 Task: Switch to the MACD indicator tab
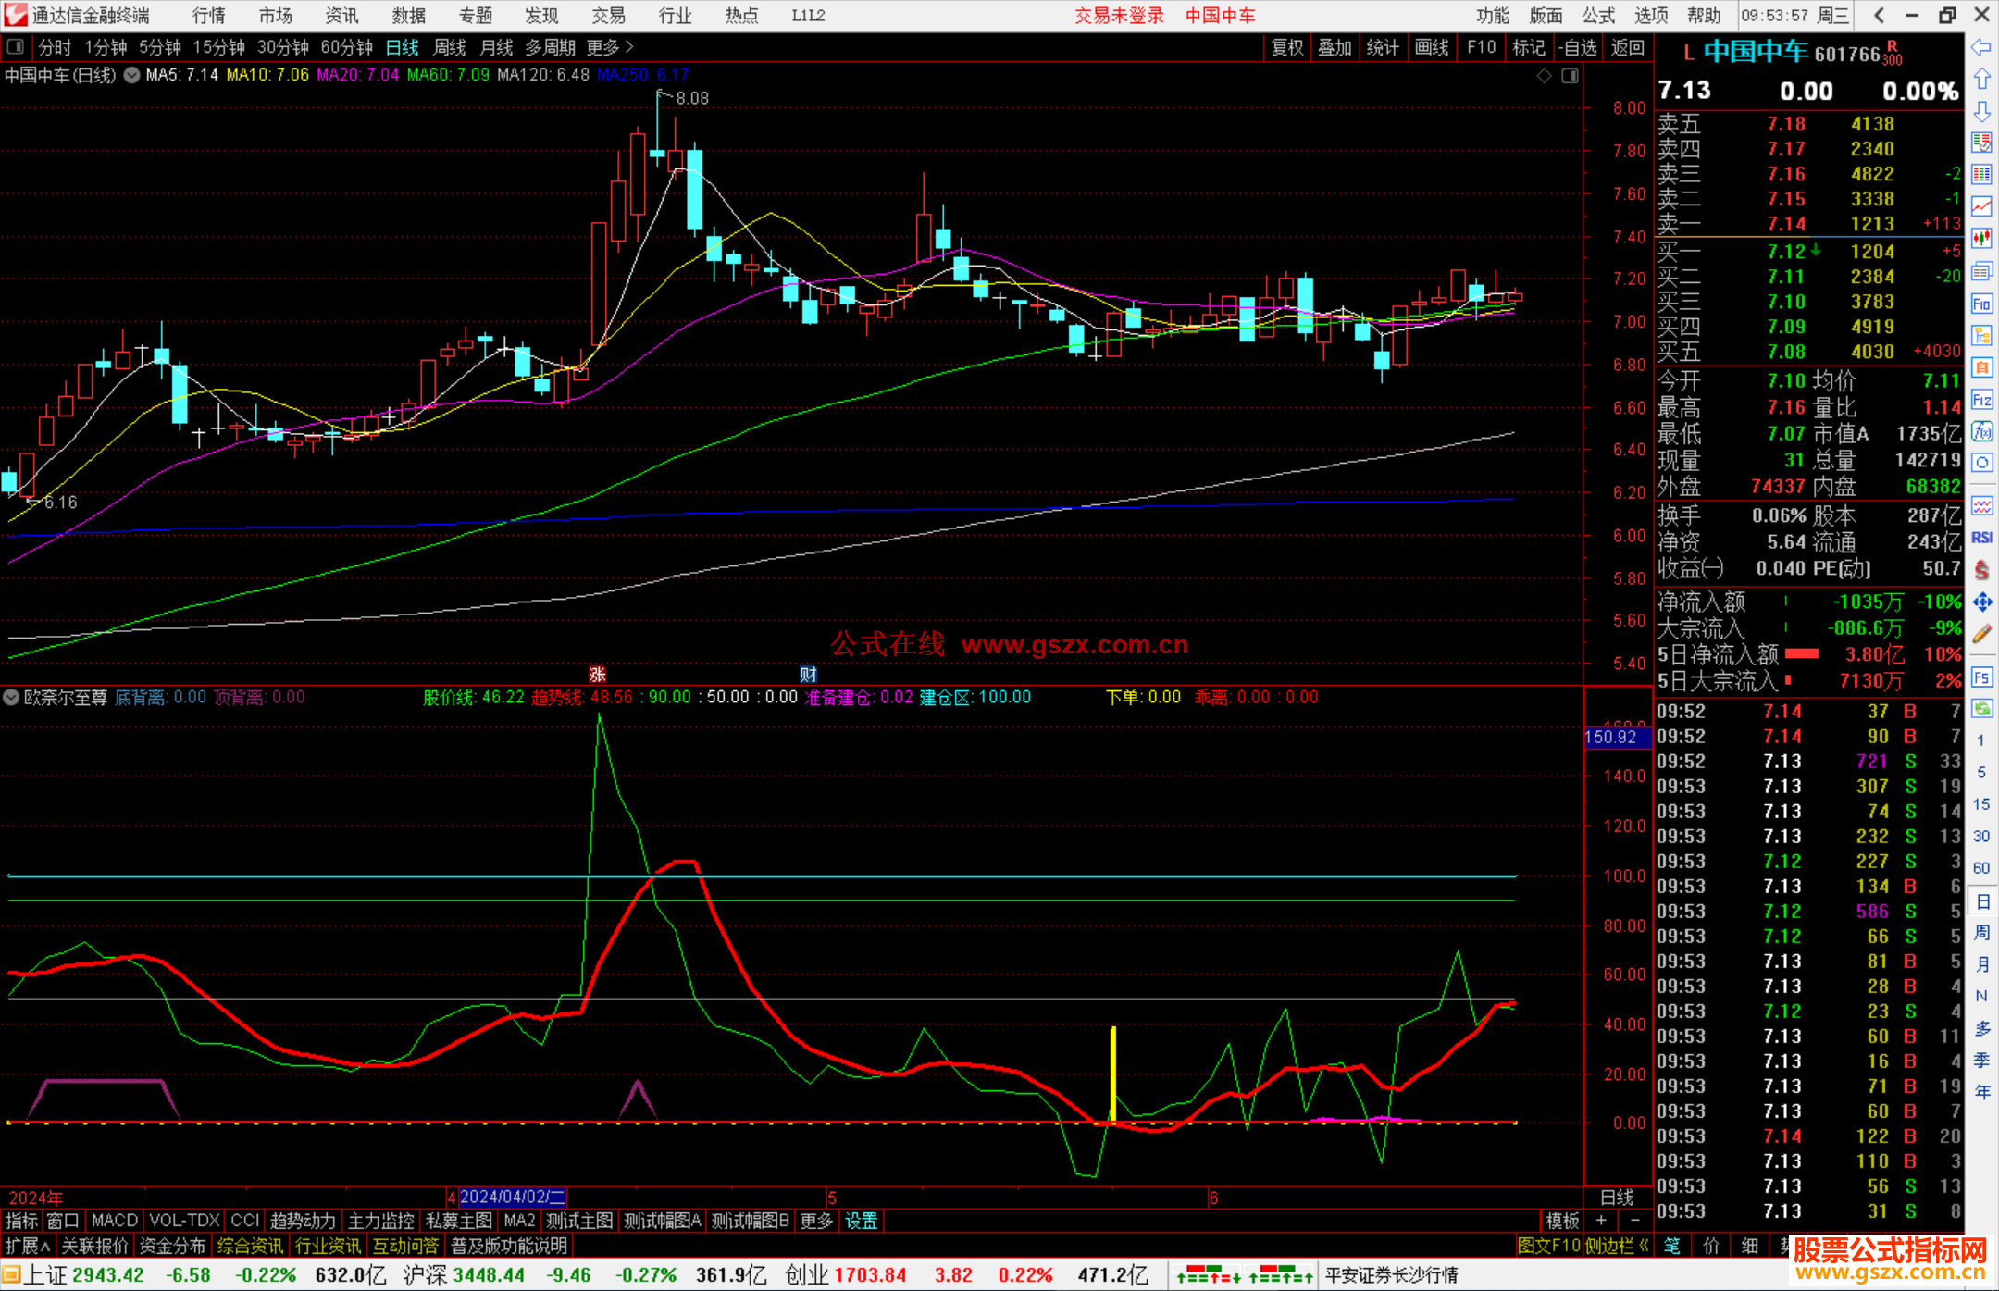click(x=114, y=1221)
